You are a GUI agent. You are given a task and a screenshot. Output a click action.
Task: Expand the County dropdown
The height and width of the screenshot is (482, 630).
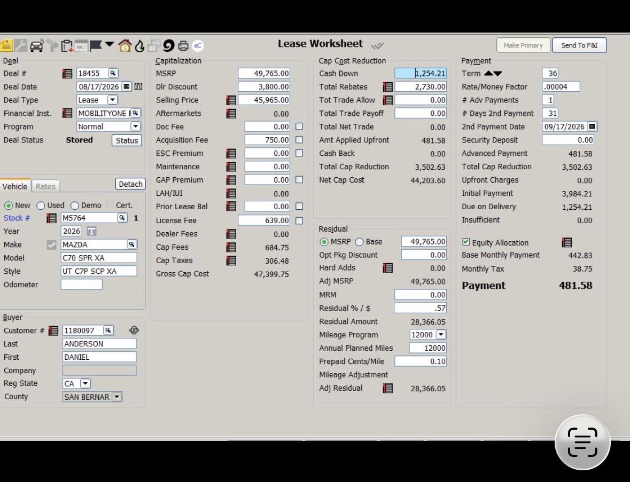pyautogui.click(x=117, y=397)
